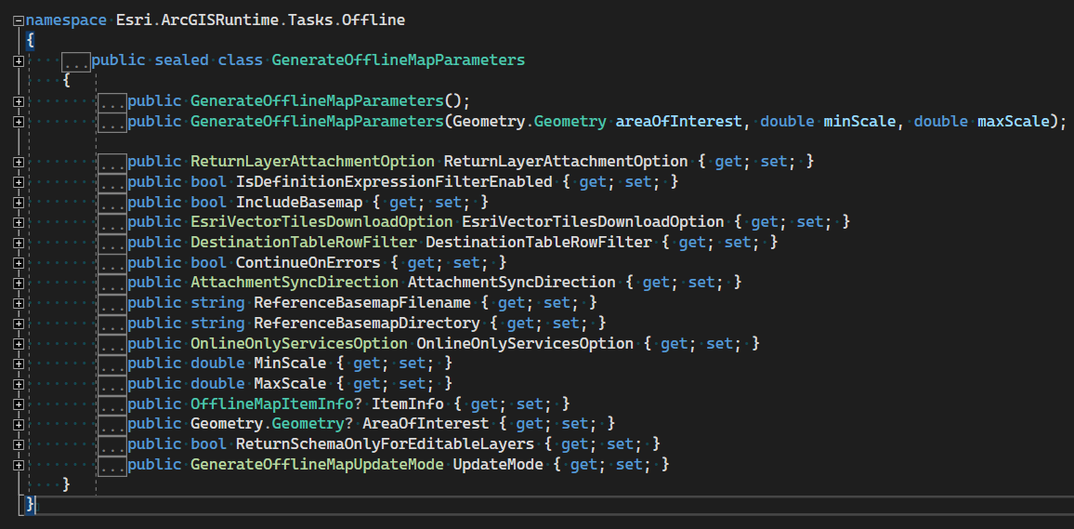Expand plus box on AttachmentSyncDirection line

19,284
